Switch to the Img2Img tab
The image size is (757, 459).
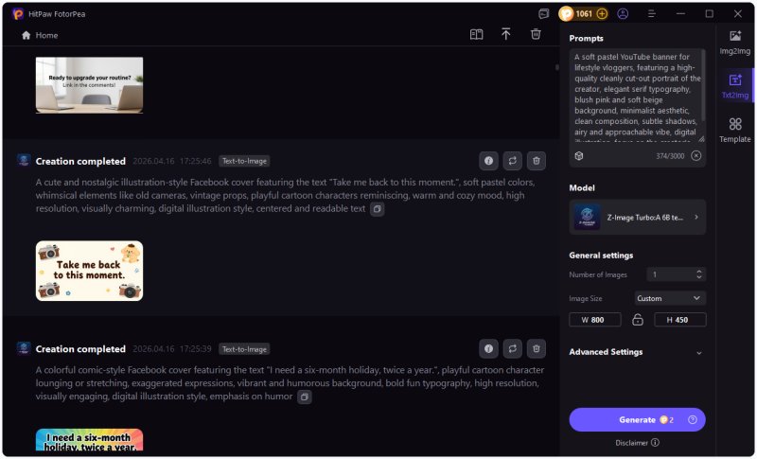pos(735,43)
